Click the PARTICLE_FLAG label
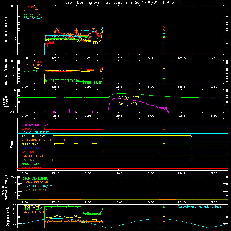Image resolution: width=231 pixels, height=231 pixels. (x=32, y=156)
